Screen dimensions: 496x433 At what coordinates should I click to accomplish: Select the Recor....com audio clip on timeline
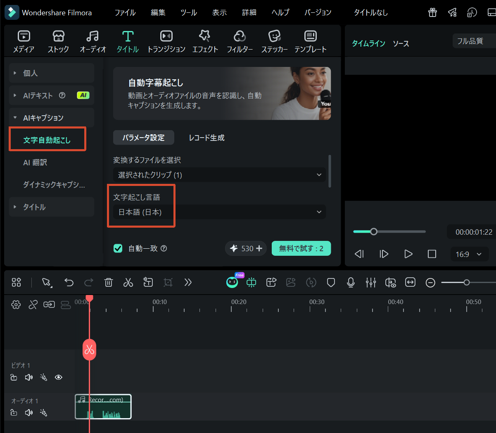point(103,407)
